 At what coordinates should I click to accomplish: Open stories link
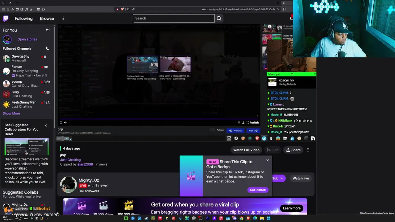click(27, 39)
